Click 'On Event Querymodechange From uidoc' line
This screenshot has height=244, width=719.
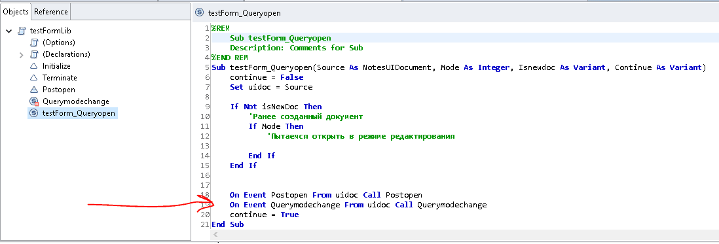(358, 205)
